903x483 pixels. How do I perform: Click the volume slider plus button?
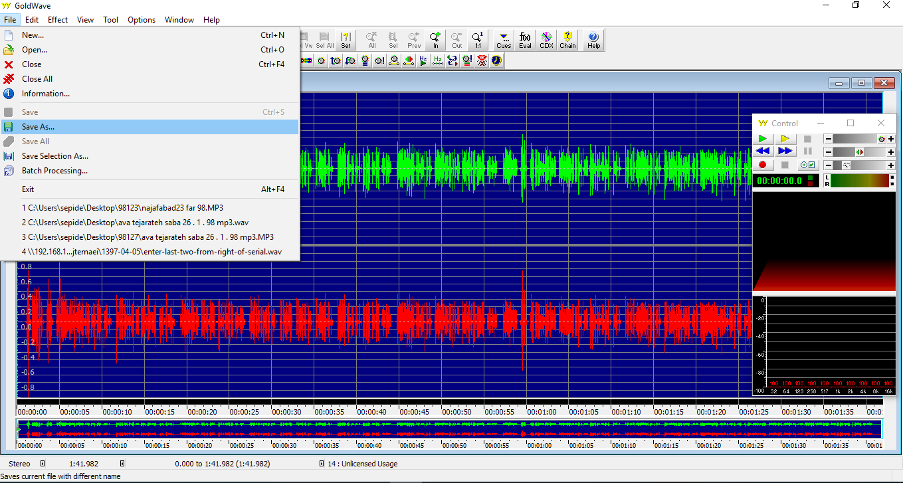tap(890, 139)
